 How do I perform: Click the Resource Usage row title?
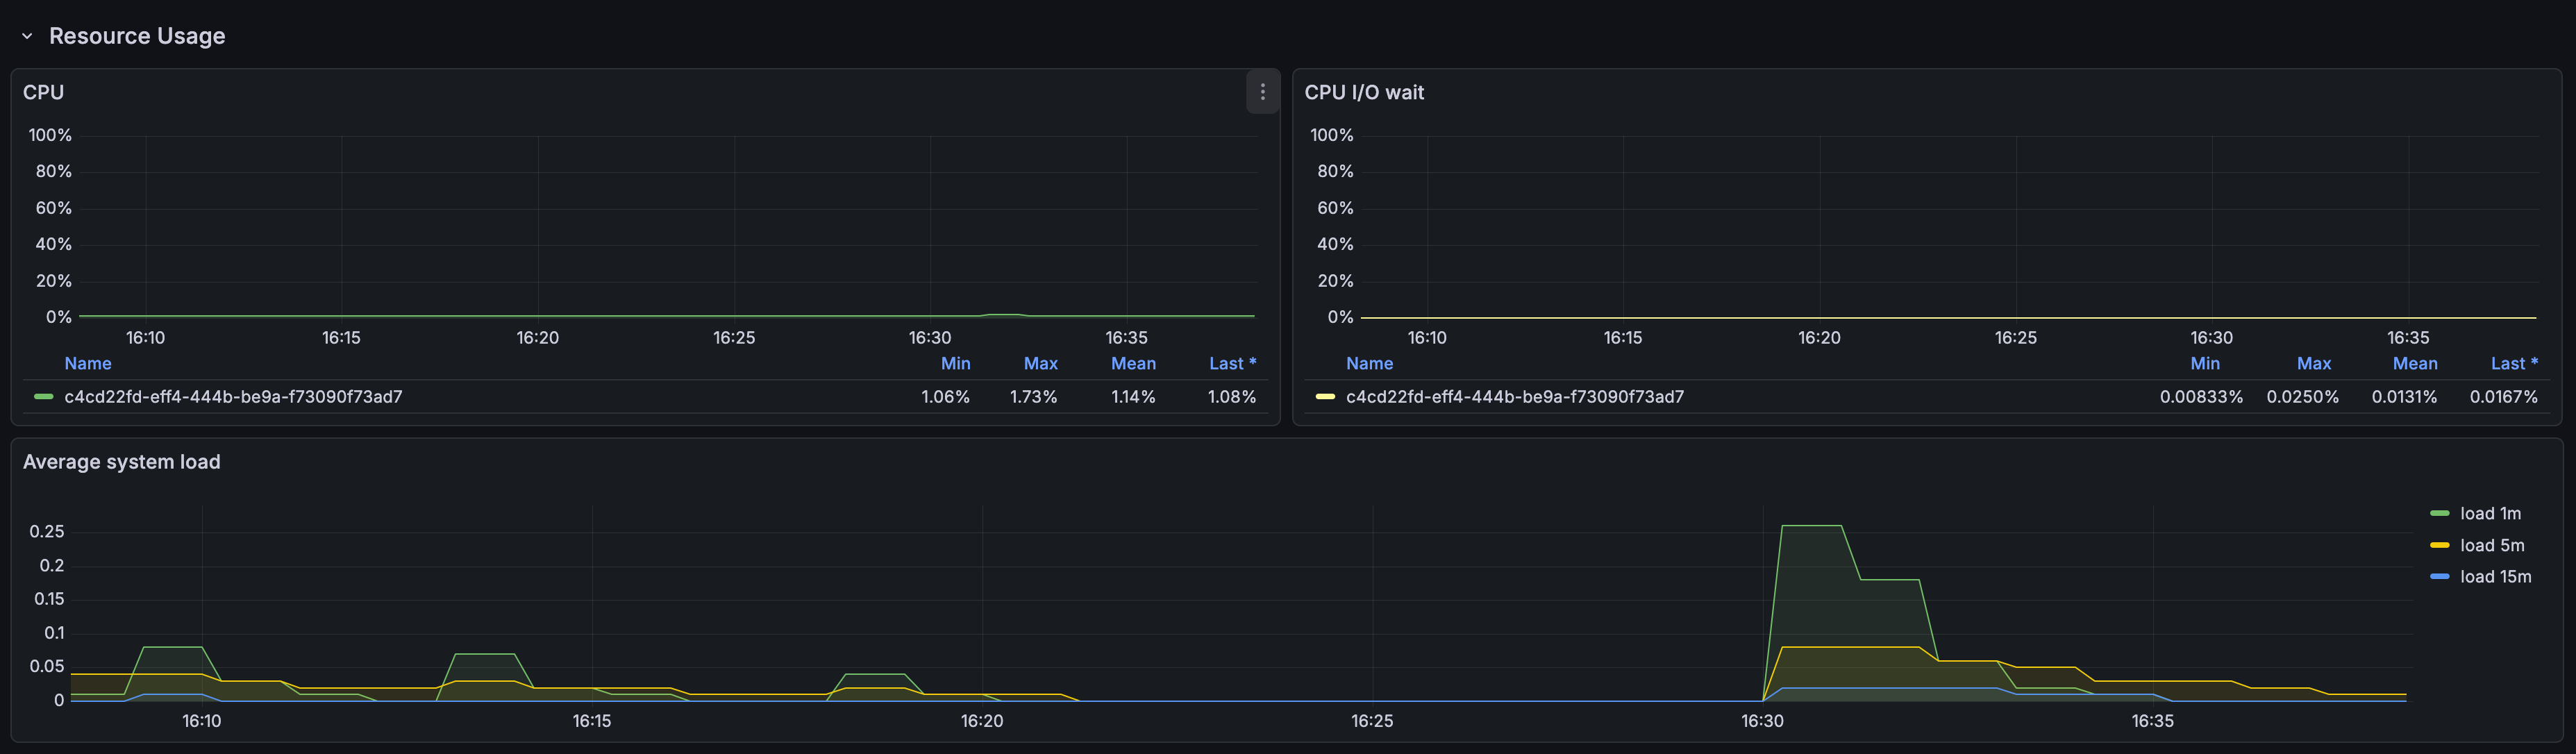[137, 36]
